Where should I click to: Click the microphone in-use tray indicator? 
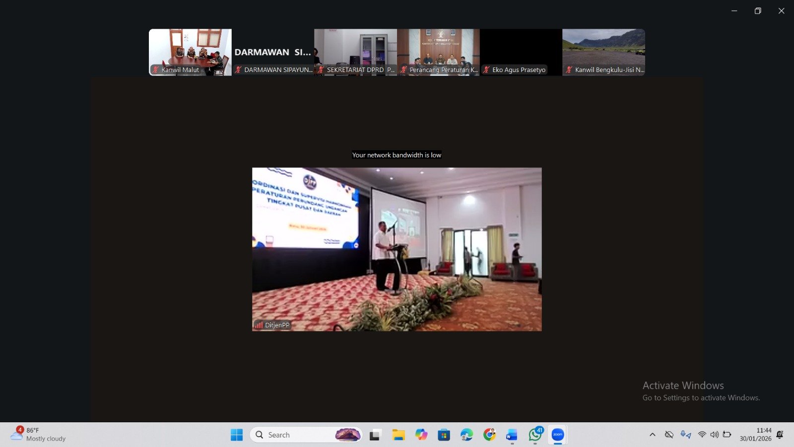click(x=685, y=435)
